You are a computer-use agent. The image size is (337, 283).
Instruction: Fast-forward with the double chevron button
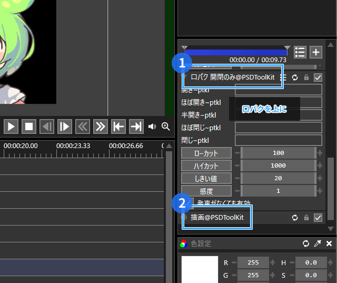pos(100,126)
